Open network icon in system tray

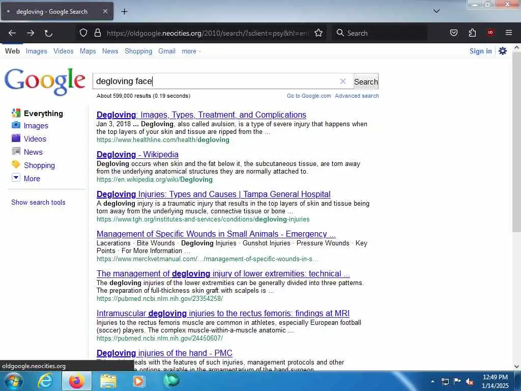tap(445, 381)
